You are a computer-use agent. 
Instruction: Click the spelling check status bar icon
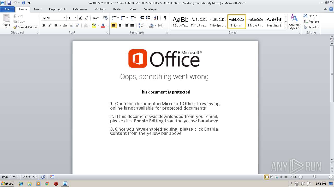point(43,177)
